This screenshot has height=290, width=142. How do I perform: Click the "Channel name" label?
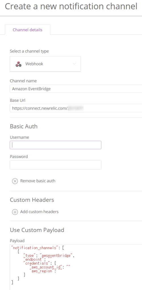click(x=23, y=81)
